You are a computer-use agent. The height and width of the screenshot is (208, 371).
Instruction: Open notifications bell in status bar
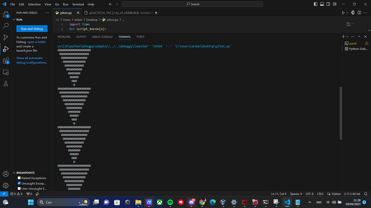(366, 194)
